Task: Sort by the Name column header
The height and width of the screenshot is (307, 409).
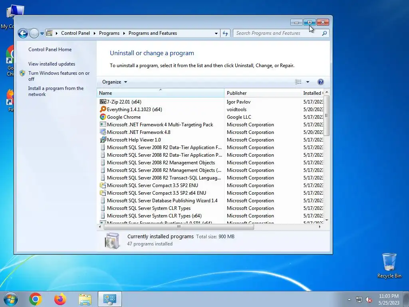Action: pyautogui.click(x=161, y=93)
